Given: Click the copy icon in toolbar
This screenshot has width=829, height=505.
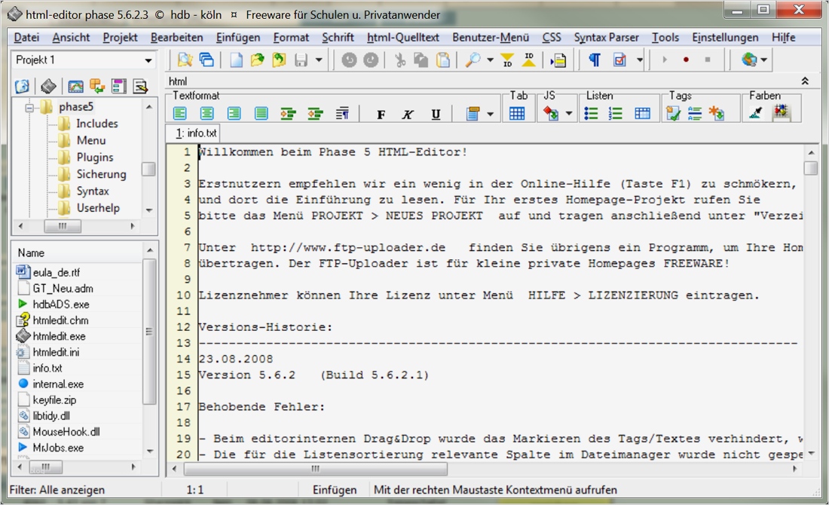Looking at the screenshot, I should point(421,60).
